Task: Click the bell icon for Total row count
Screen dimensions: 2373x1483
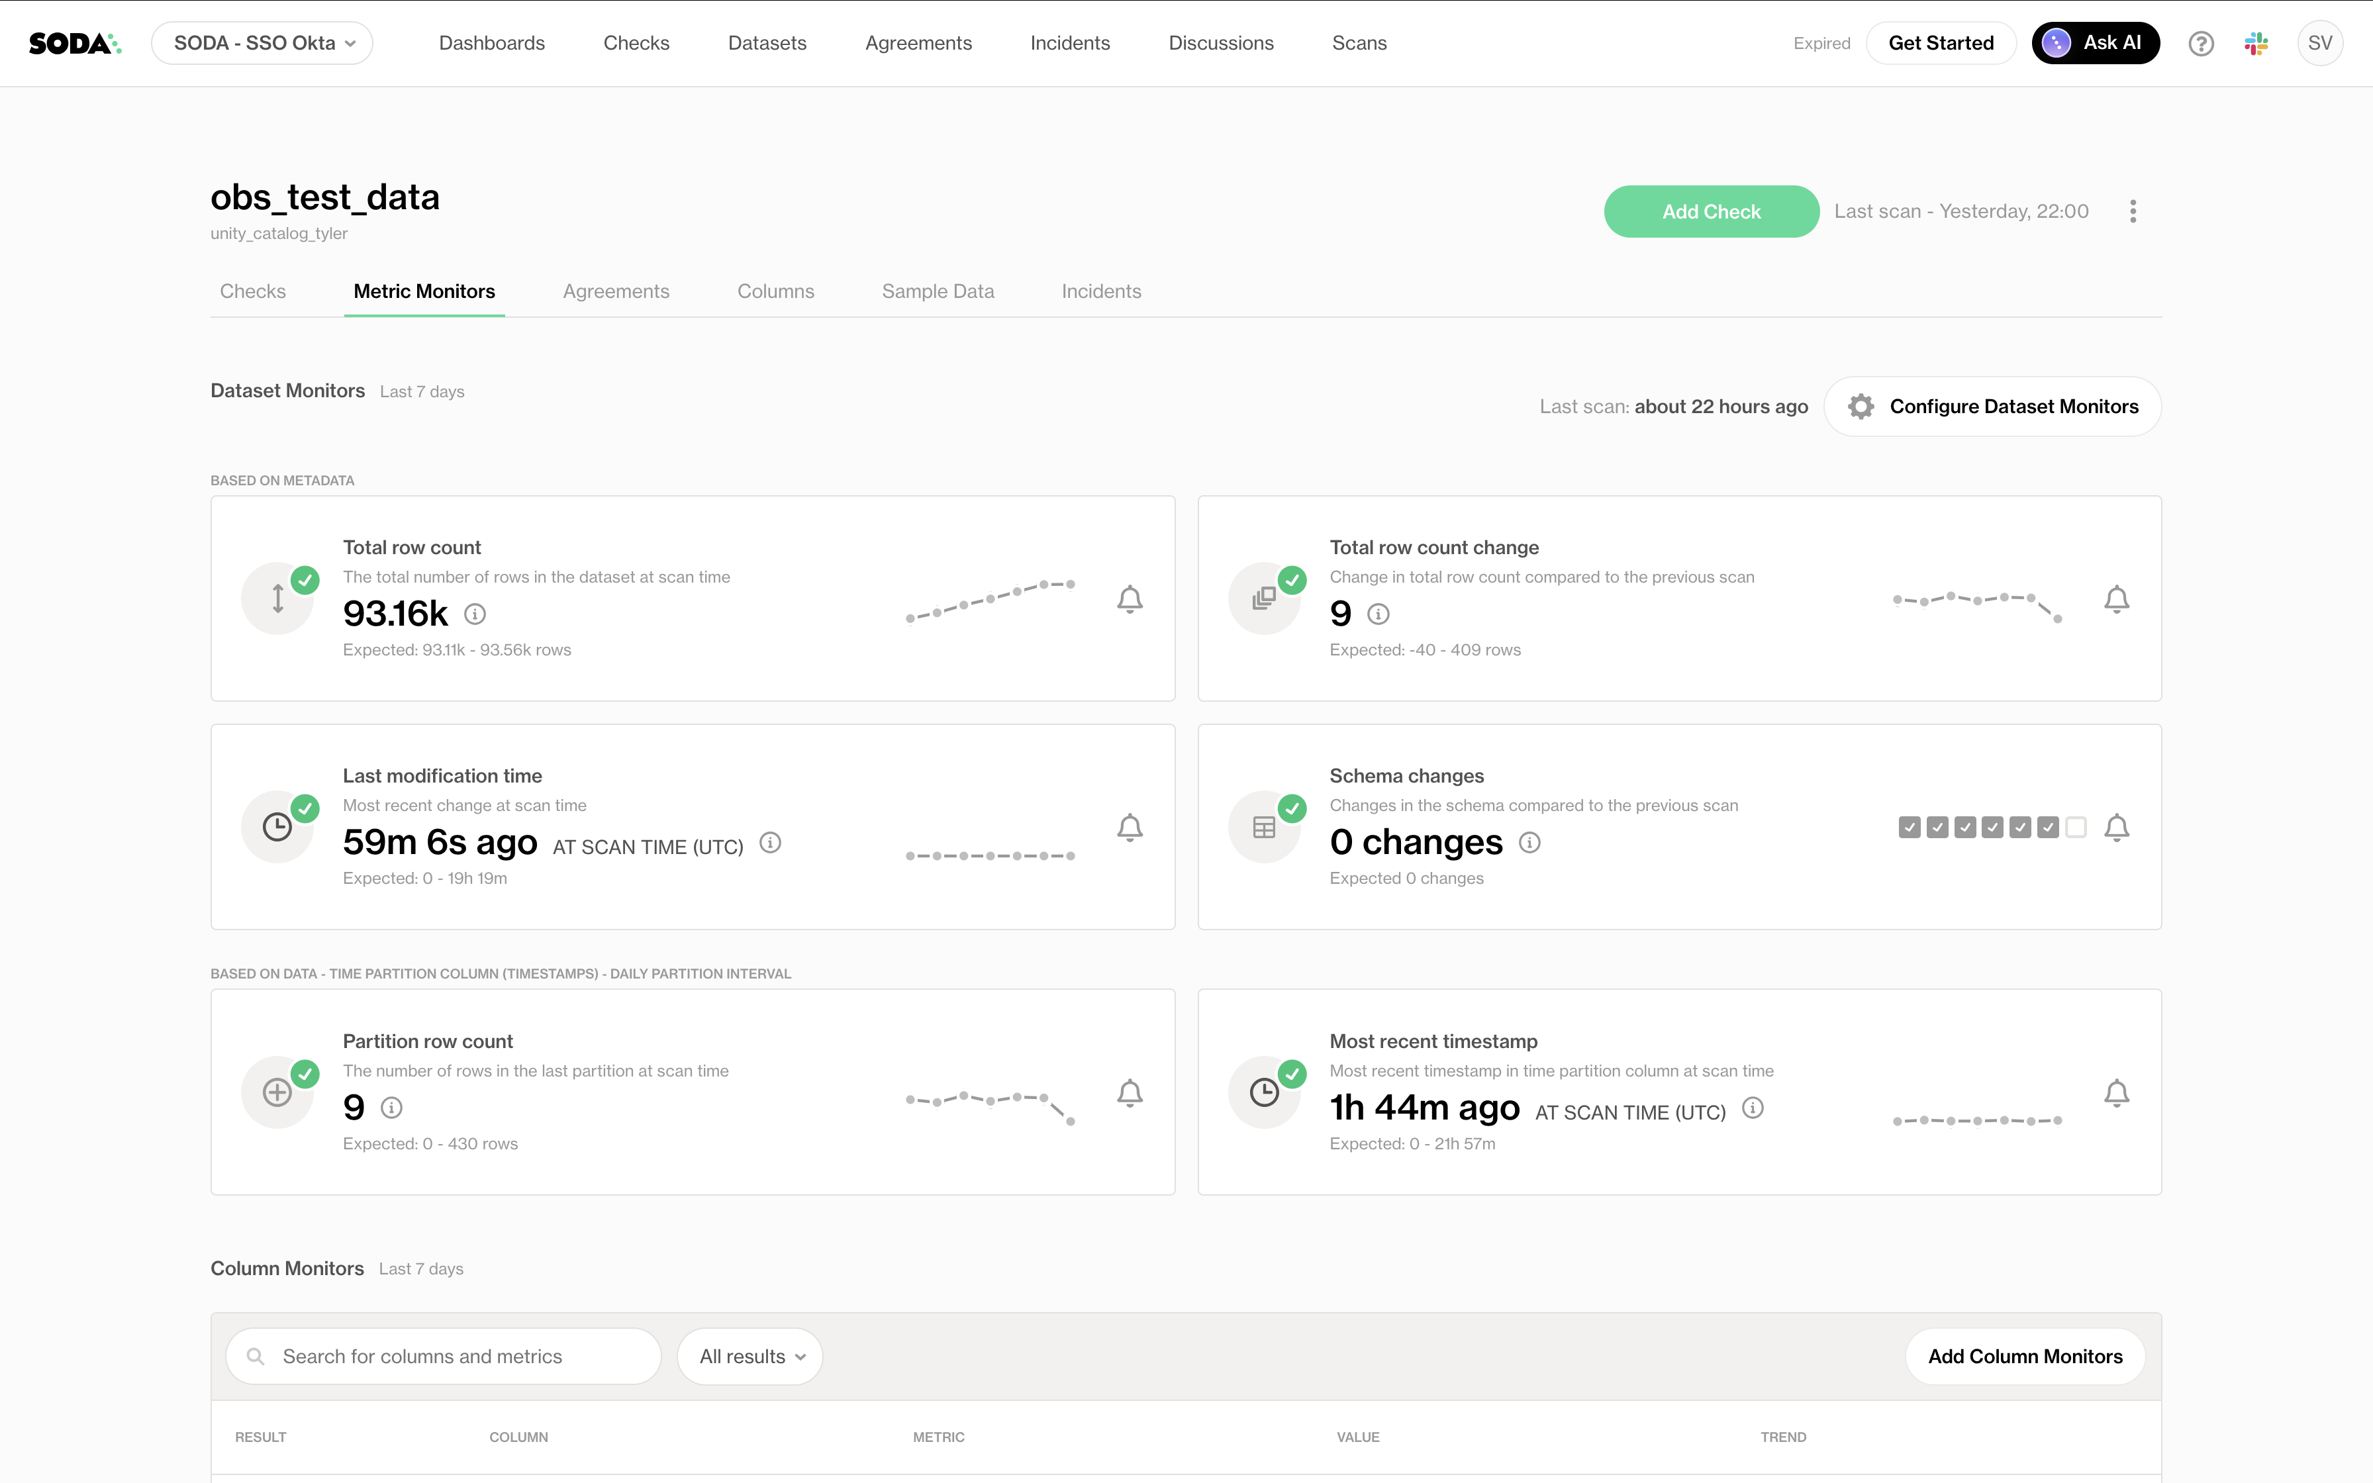Action: (x=1130, y=598)
